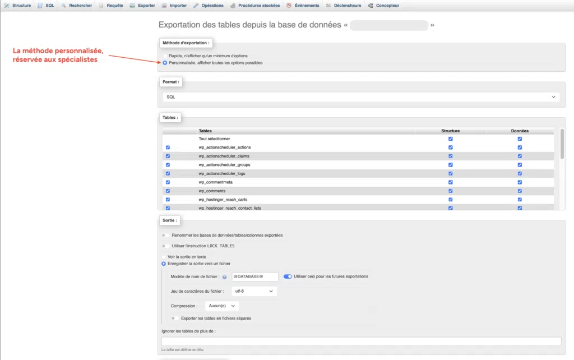This screenshot has width=574, height=360.
Task: Enable Renommer les bases de données toggle
Action: pyautogui.click(x=165, y=236)
